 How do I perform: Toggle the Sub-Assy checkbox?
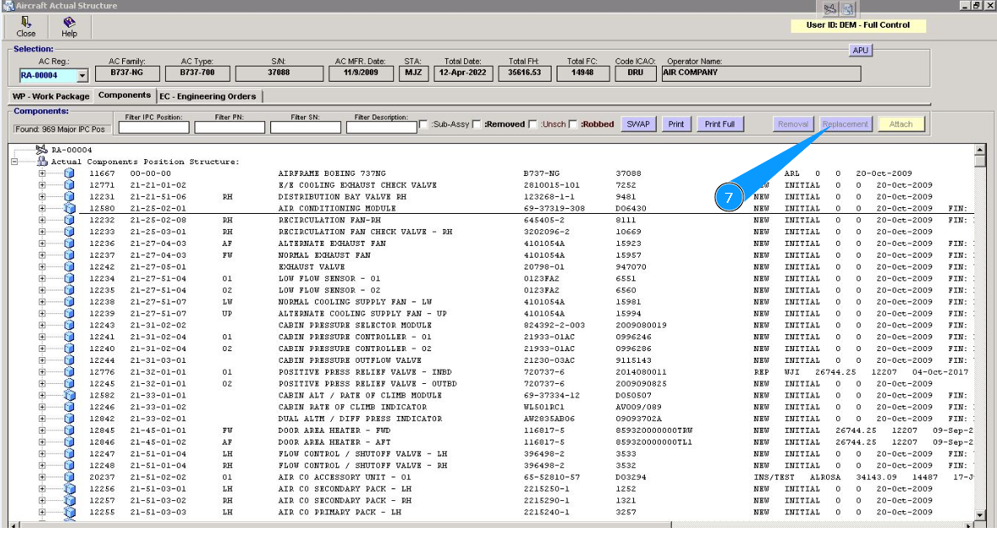424,124
